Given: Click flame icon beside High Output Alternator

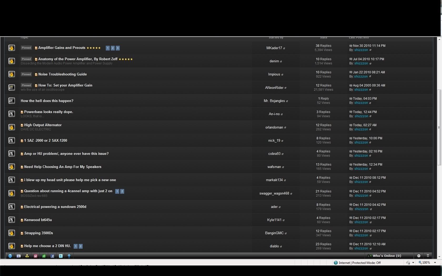Looking at the screenshot, I should tap(12, 127).
